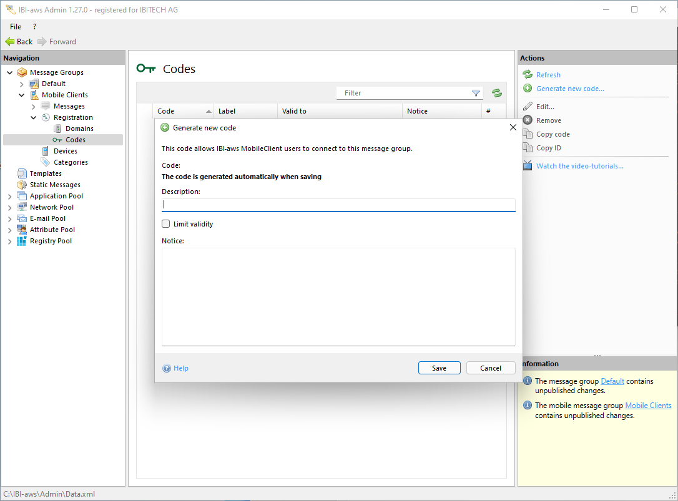Click the filter funnel icon

click(x=476, y=93)
